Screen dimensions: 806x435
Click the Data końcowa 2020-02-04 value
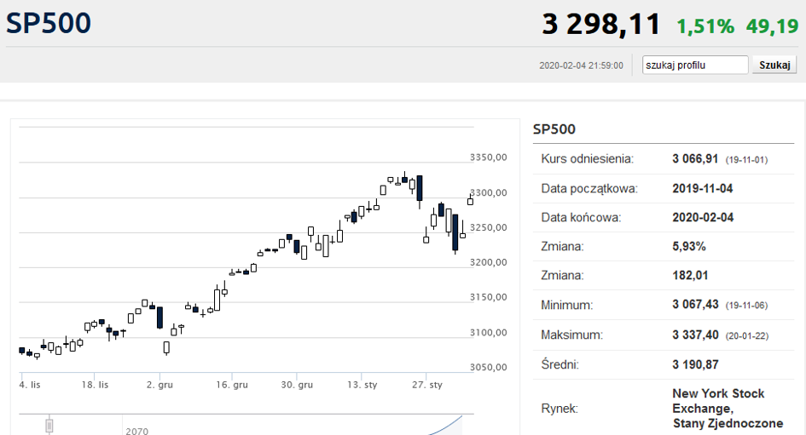(x=703, y=217)
